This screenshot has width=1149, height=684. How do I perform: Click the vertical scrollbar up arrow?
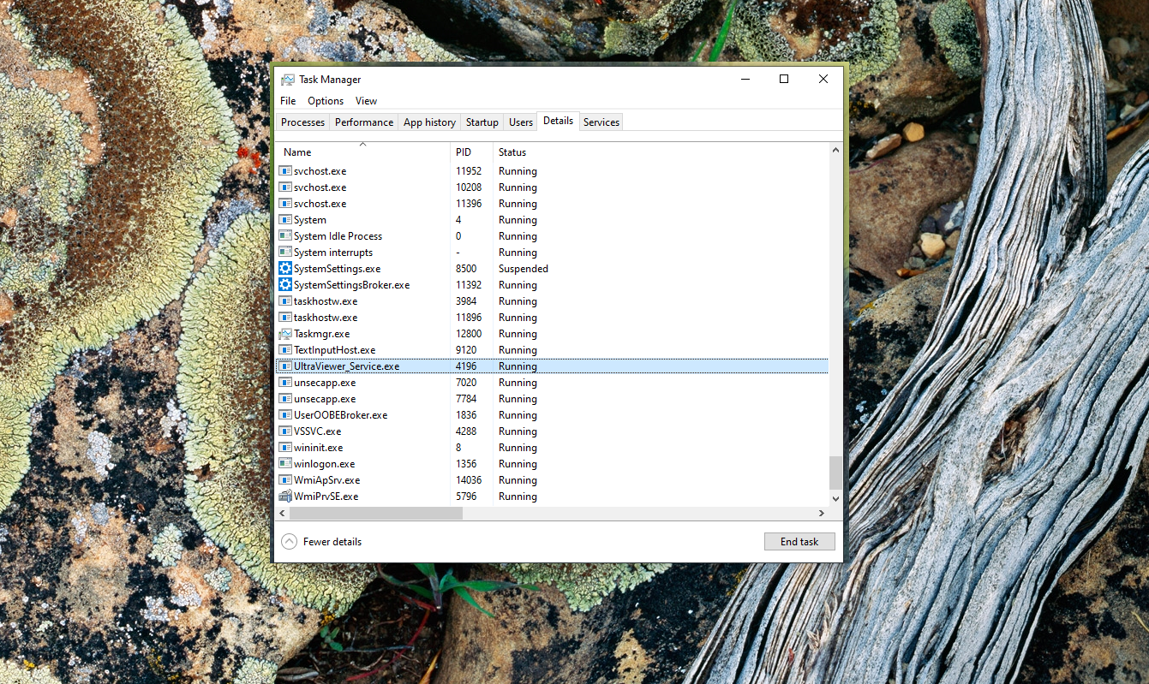tap(835, 151)
